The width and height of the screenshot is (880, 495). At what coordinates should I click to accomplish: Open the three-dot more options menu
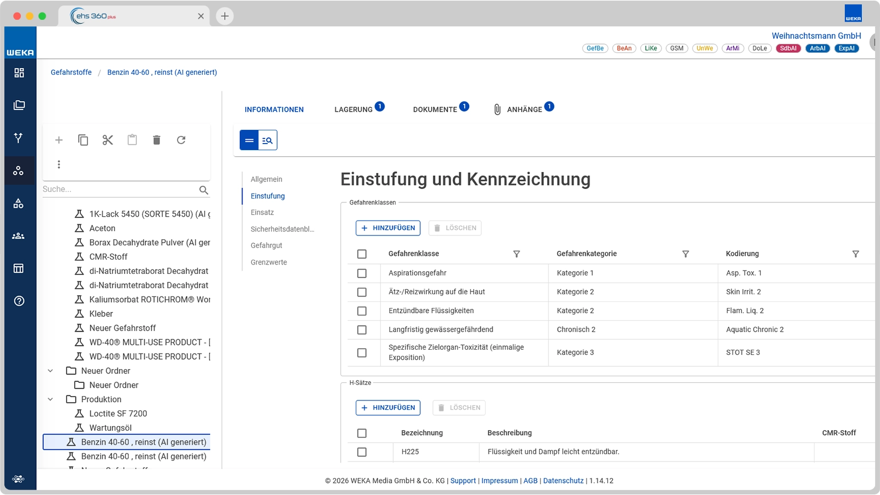pyautogui.click(x=59, y=164)
